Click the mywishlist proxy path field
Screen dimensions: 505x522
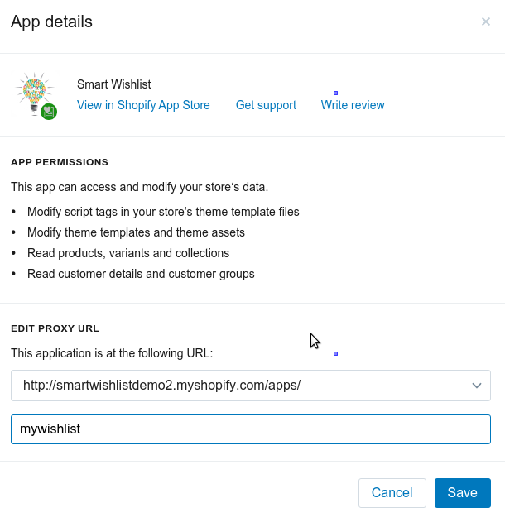click(251, 429)
